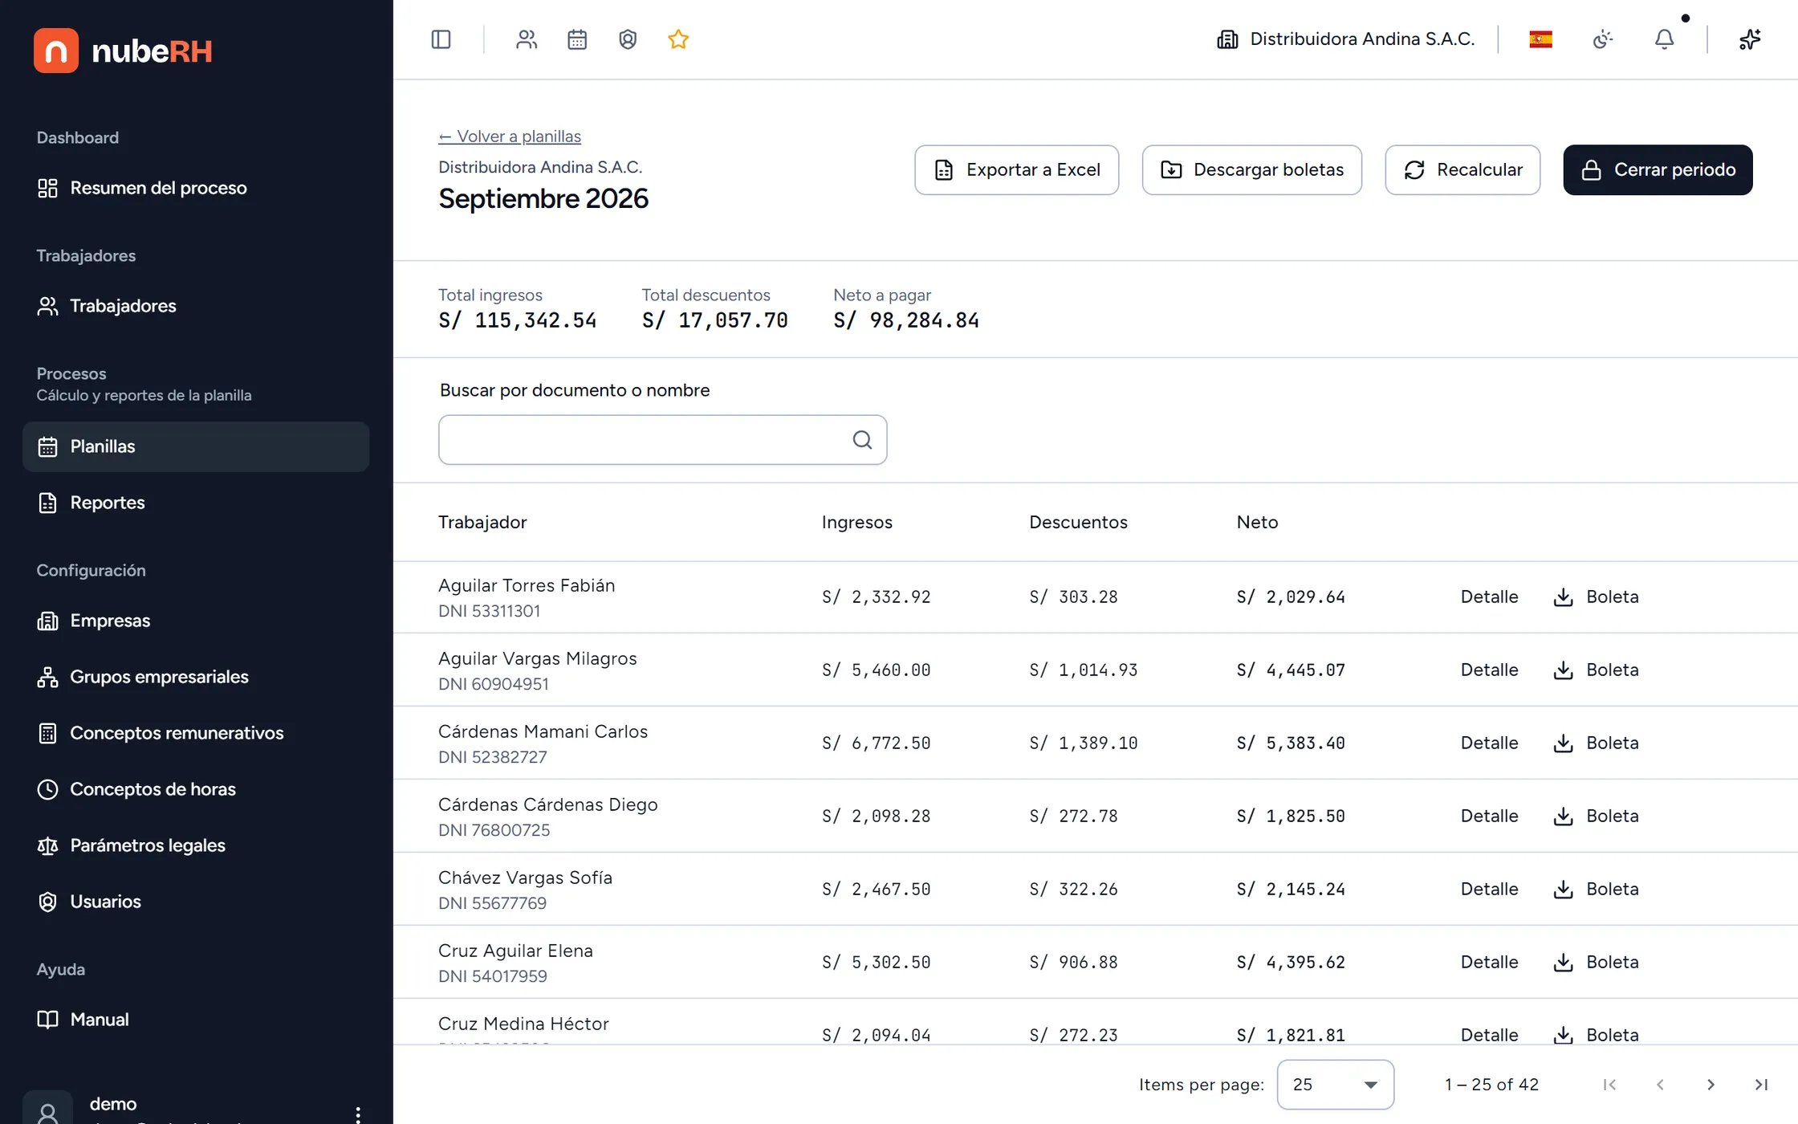Viewport: 1798px width, 1124px height.
Task: Open Parámetros legales
Action: [x=196, y=845]
